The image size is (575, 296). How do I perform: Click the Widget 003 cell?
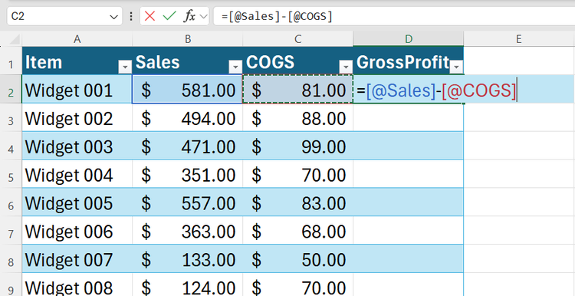tap(77, 146)
